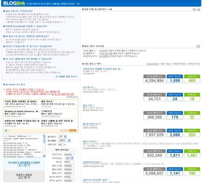The image size is (202, 183).
Task: Click the value 5,086,657
Action: [154, 173]
